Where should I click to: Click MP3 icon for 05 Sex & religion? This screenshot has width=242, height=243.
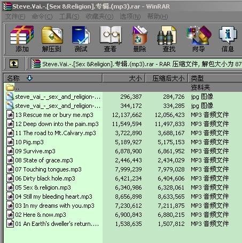pyautogui.click(x=10, y=187)
